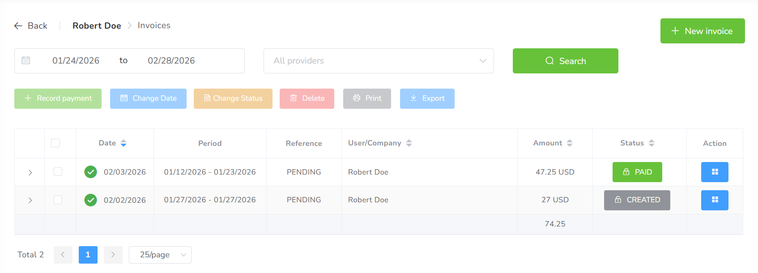Image resolution: width=758 pixels, height=273 pixels.
Task: Select page 1 in pagination
Action: [88, 255]
